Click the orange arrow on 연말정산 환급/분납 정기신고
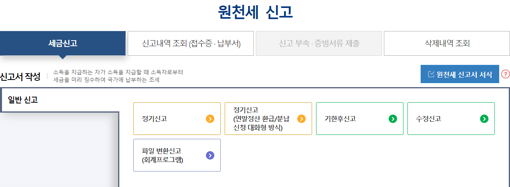 point(301,119)
